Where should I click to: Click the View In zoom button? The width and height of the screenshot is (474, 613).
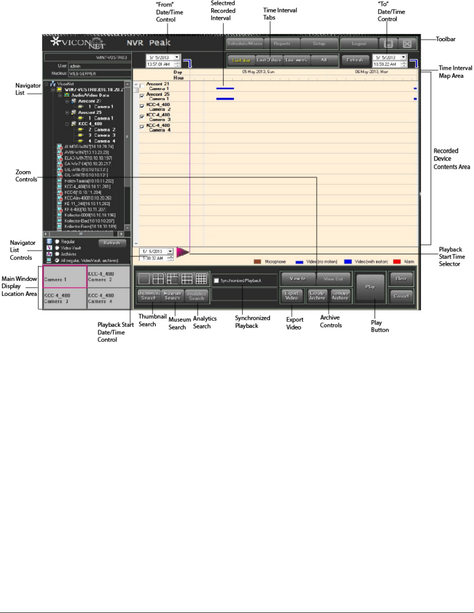298,279
